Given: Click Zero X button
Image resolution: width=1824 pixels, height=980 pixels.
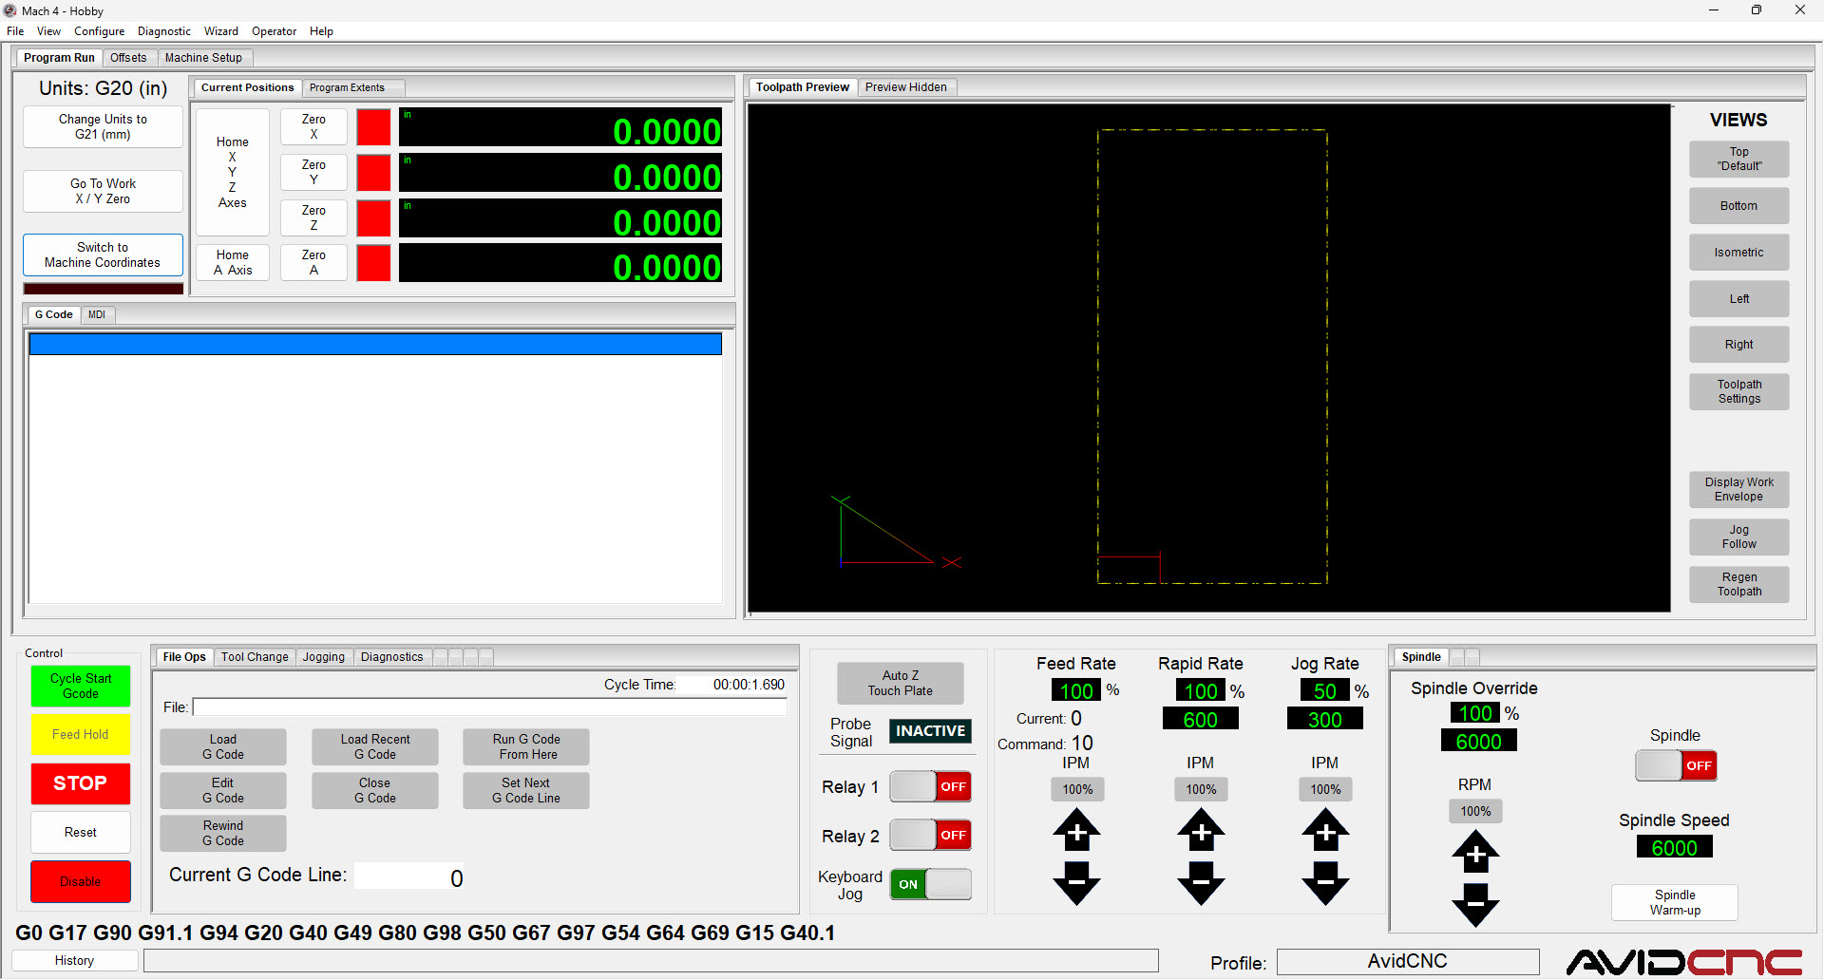Looking at the screenshot, I should point(313,126).
